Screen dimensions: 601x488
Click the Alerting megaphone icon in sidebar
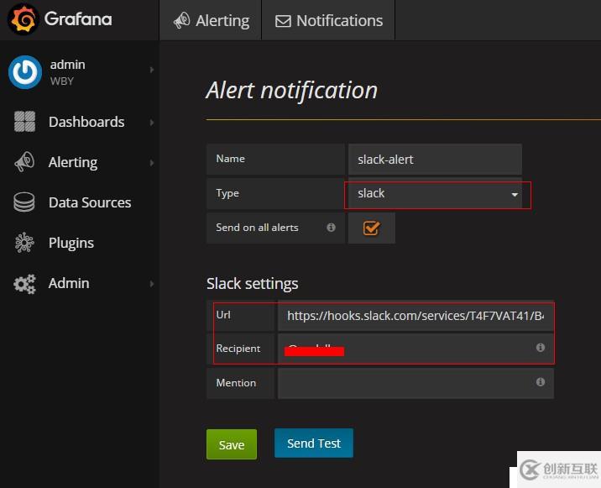coord(24,162)
